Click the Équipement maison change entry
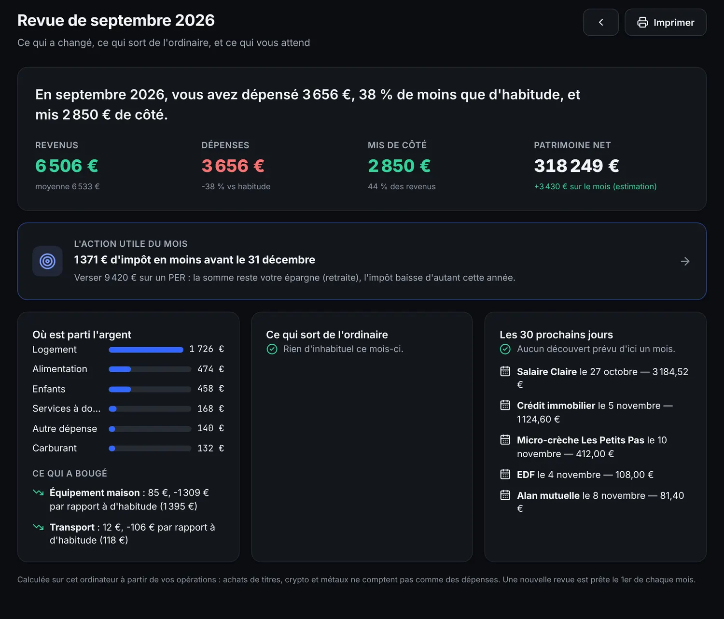 pyautogui.click(x=128, y=499)
